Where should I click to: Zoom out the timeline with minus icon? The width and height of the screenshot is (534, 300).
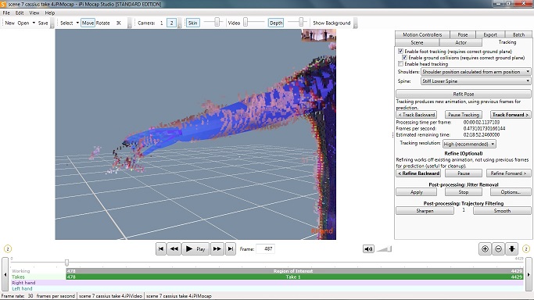click(498, 249)
